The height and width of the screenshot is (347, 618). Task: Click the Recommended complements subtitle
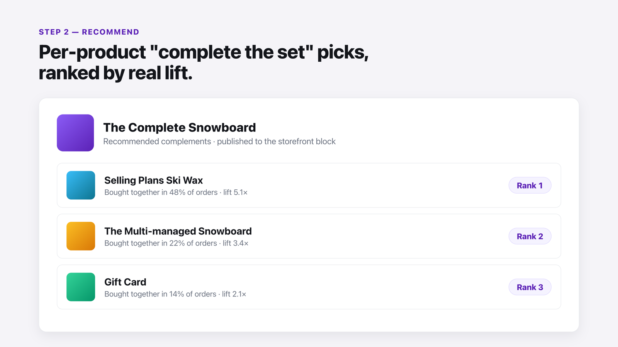(219, 141)
